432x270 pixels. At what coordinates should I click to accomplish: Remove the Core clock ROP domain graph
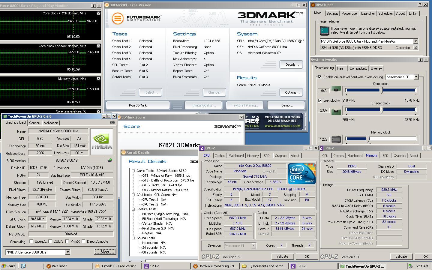[98, 13]
